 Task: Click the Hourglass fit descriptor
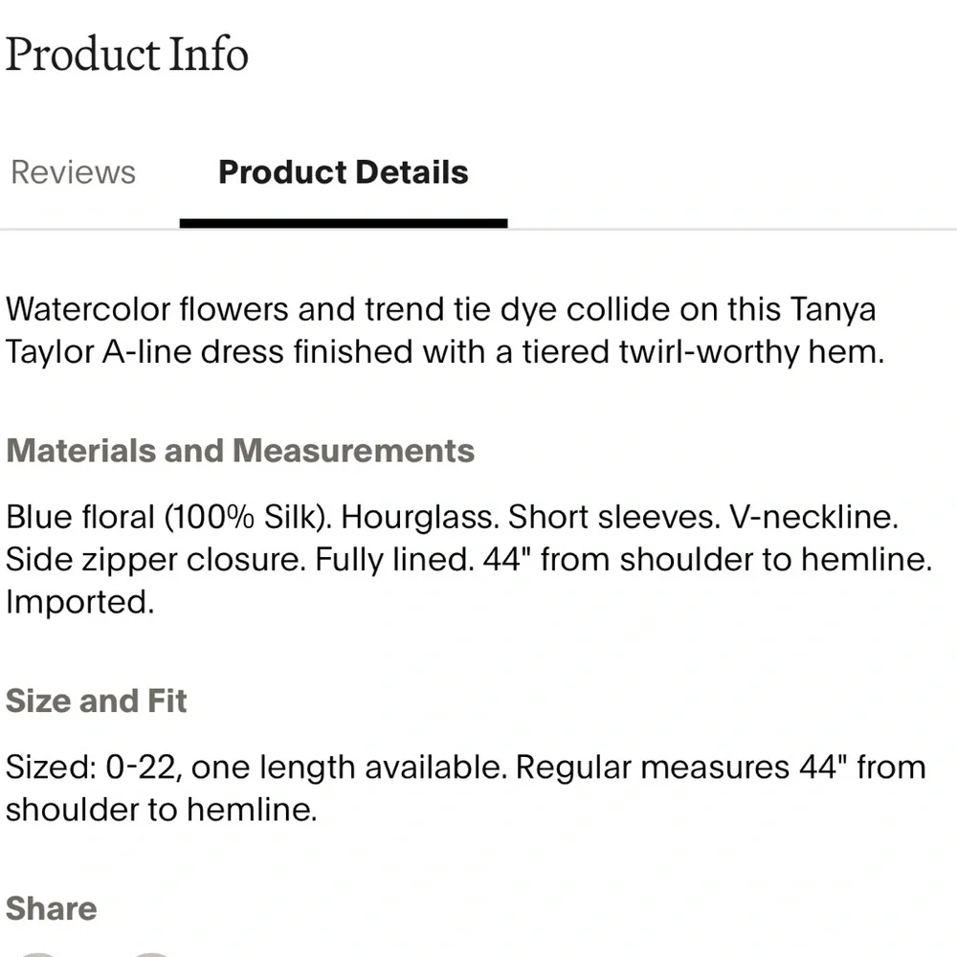[x=412, y=517]
